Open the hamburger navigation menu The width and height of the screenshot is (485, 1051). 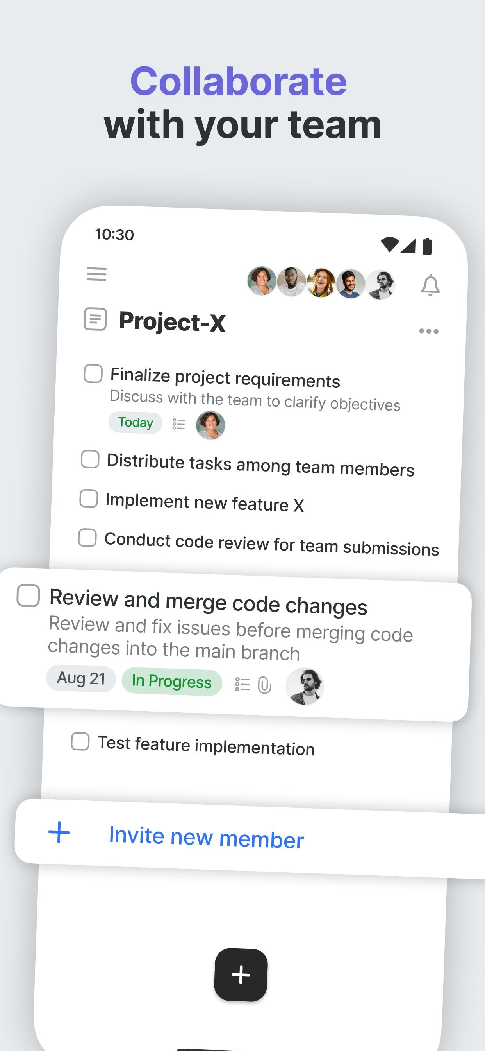pos(96,274)
